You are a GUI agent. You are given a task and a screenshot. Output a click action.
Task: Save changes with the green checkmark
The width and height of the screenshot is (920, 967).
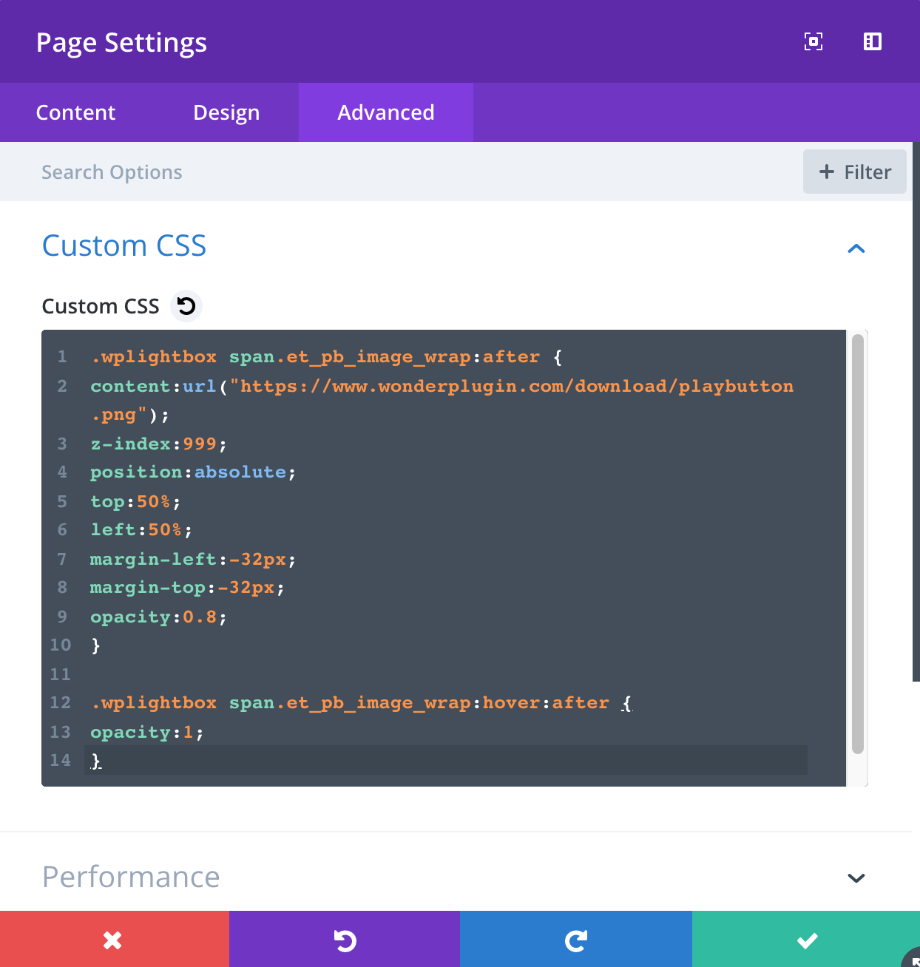pyautogui.click(x=806, y=940)
